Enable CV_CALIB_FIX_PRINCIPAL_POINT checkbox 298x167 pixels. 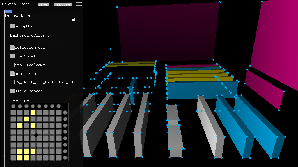tap(12, 82)
